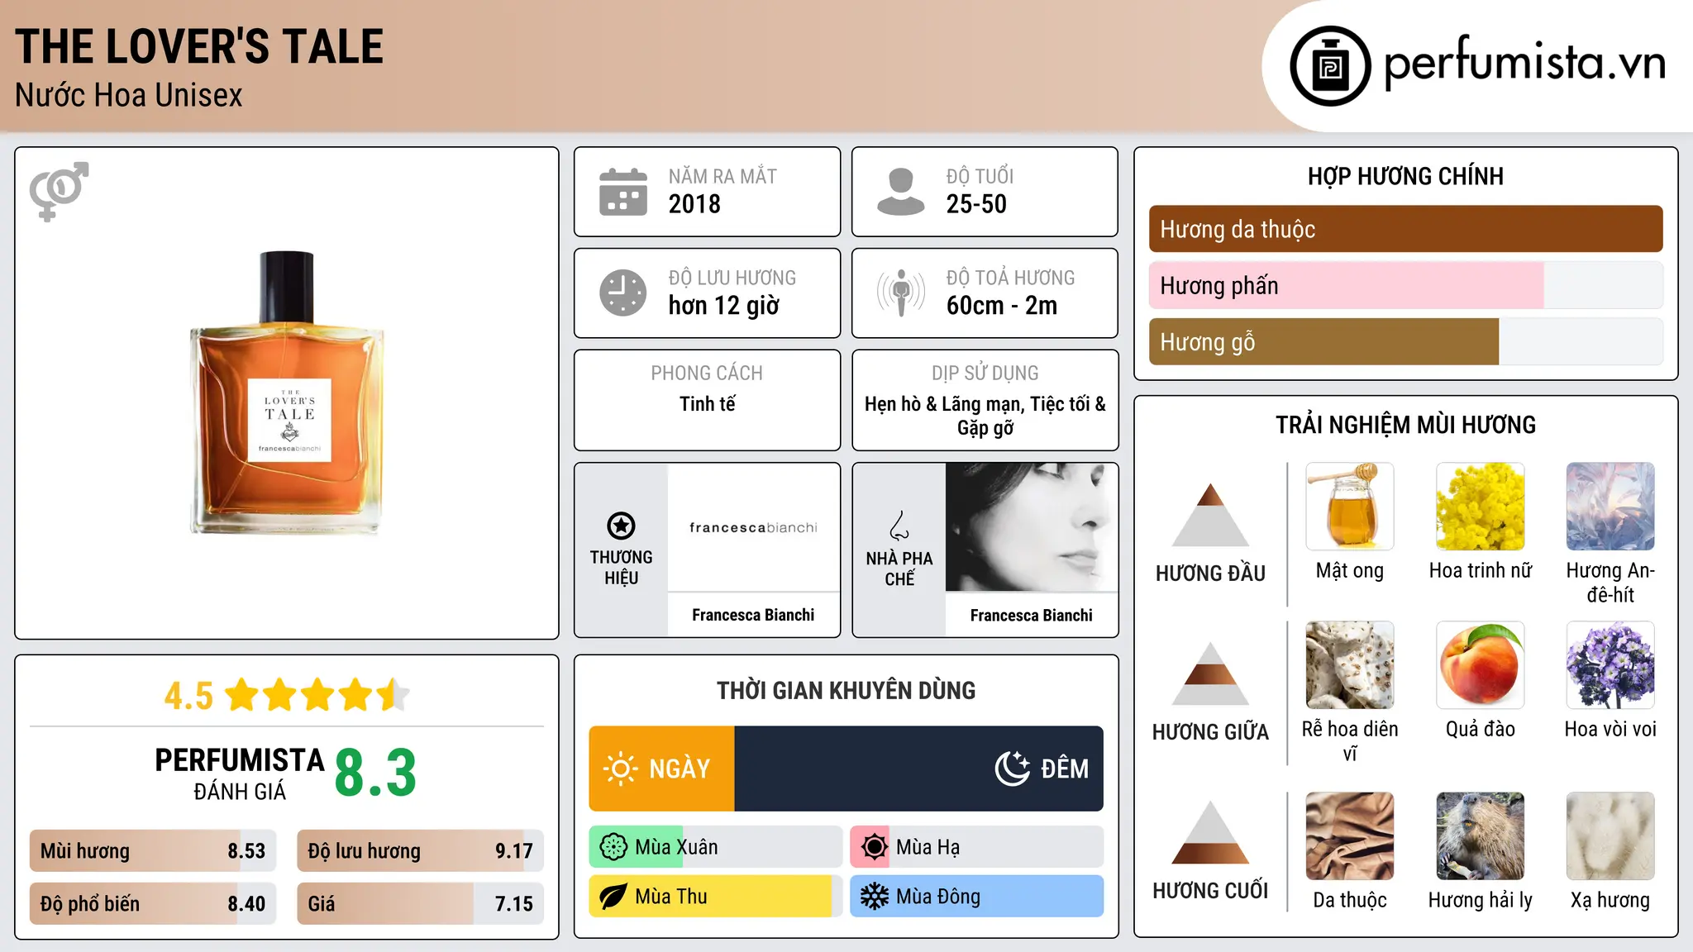Click the Quả đào peach image
The width and height of the screenshot is (1693, 952).
coord(1481,665)
